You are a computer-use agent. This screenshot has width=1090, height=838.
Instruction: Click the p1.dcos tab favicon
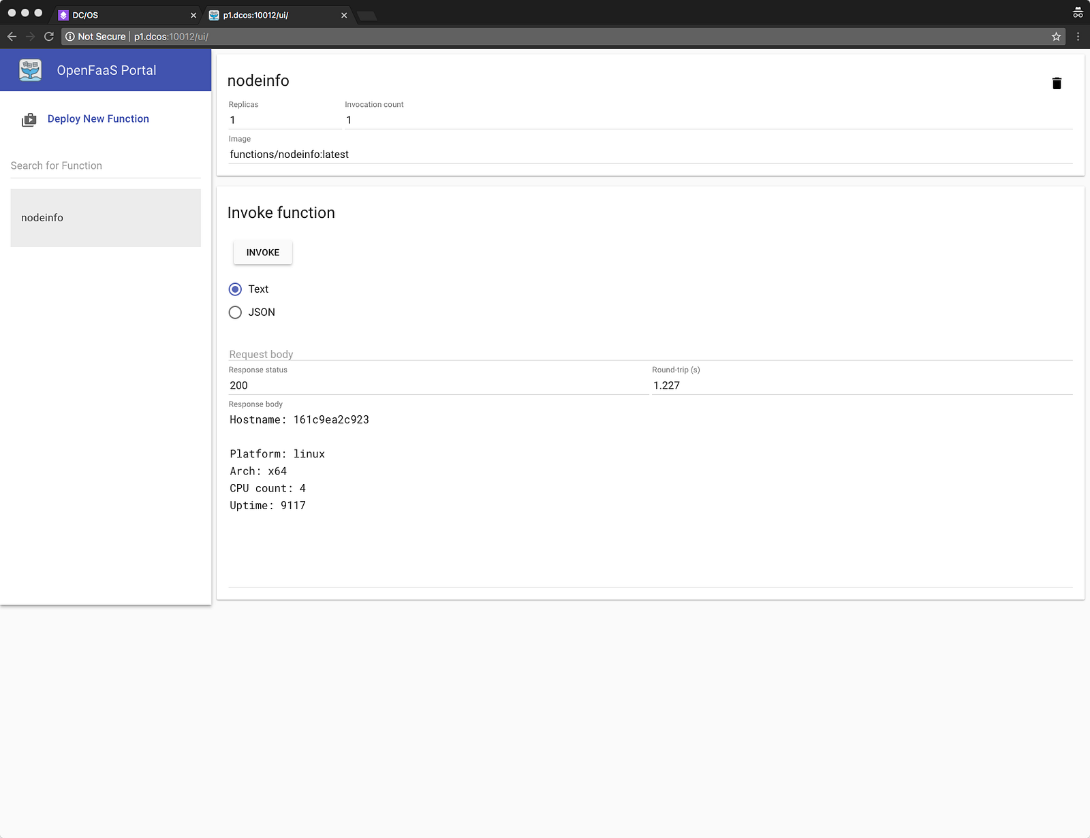pyautogui.click(x=214, y=15)
